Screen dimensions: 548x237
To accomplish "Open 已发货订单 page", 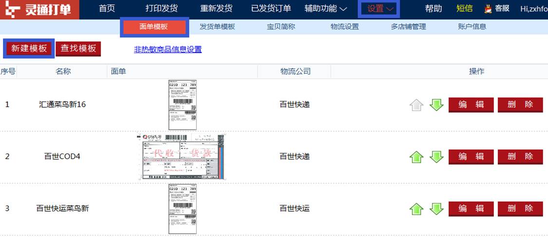I will pos(271,9).
